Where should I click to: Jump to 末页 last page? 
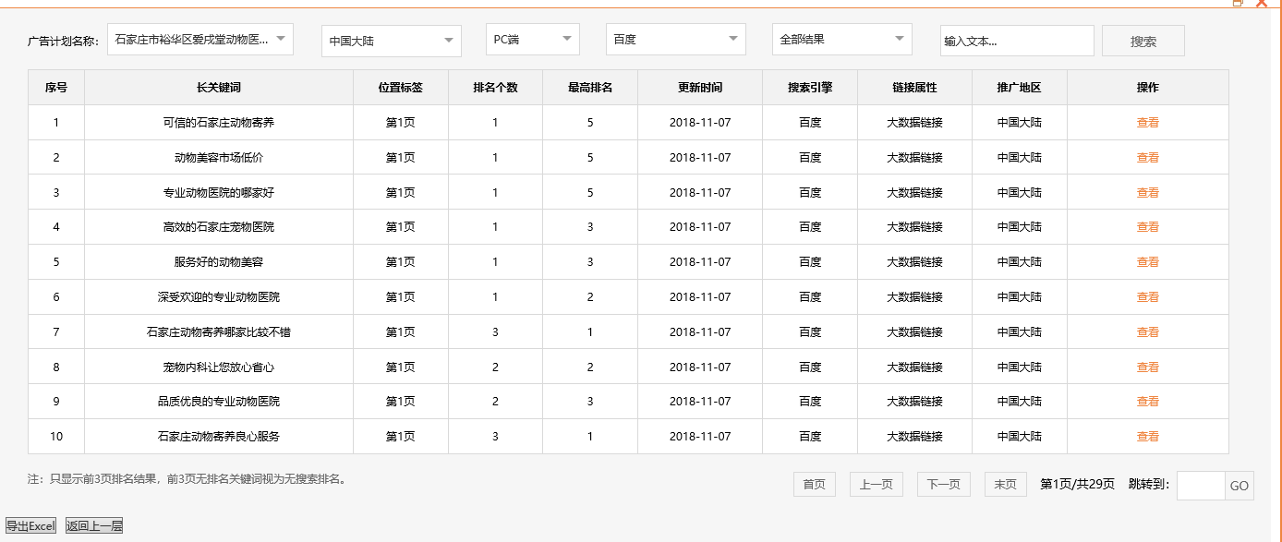[x=1005, y=485]
